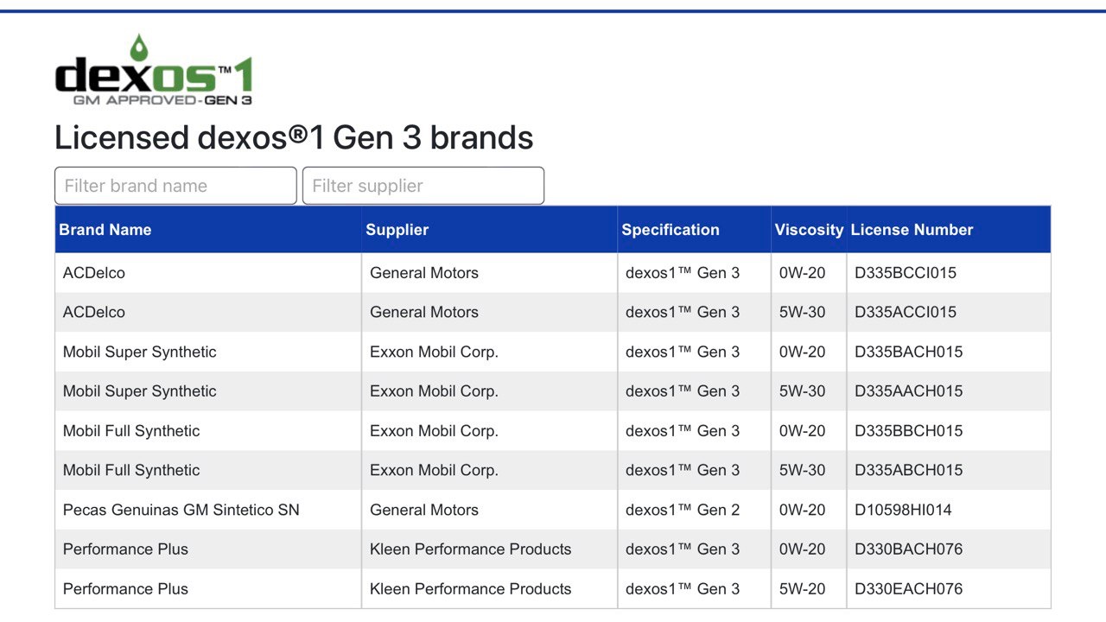Click Performance Plus in D330EACH076 row
The width and height of the screenshot is (1106, 622).
click(x=125, y=589)
